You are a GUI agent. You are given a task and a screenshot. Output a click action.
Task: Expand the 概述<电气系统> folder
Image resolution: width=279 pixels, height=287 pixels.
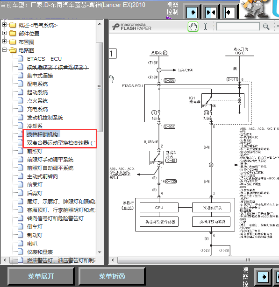click(4, 25)
